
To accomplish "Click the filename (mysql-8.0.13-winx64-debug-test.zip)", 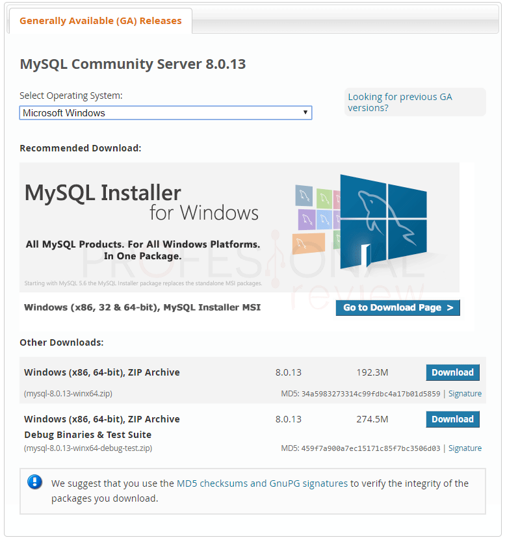I will click(88, 448).
